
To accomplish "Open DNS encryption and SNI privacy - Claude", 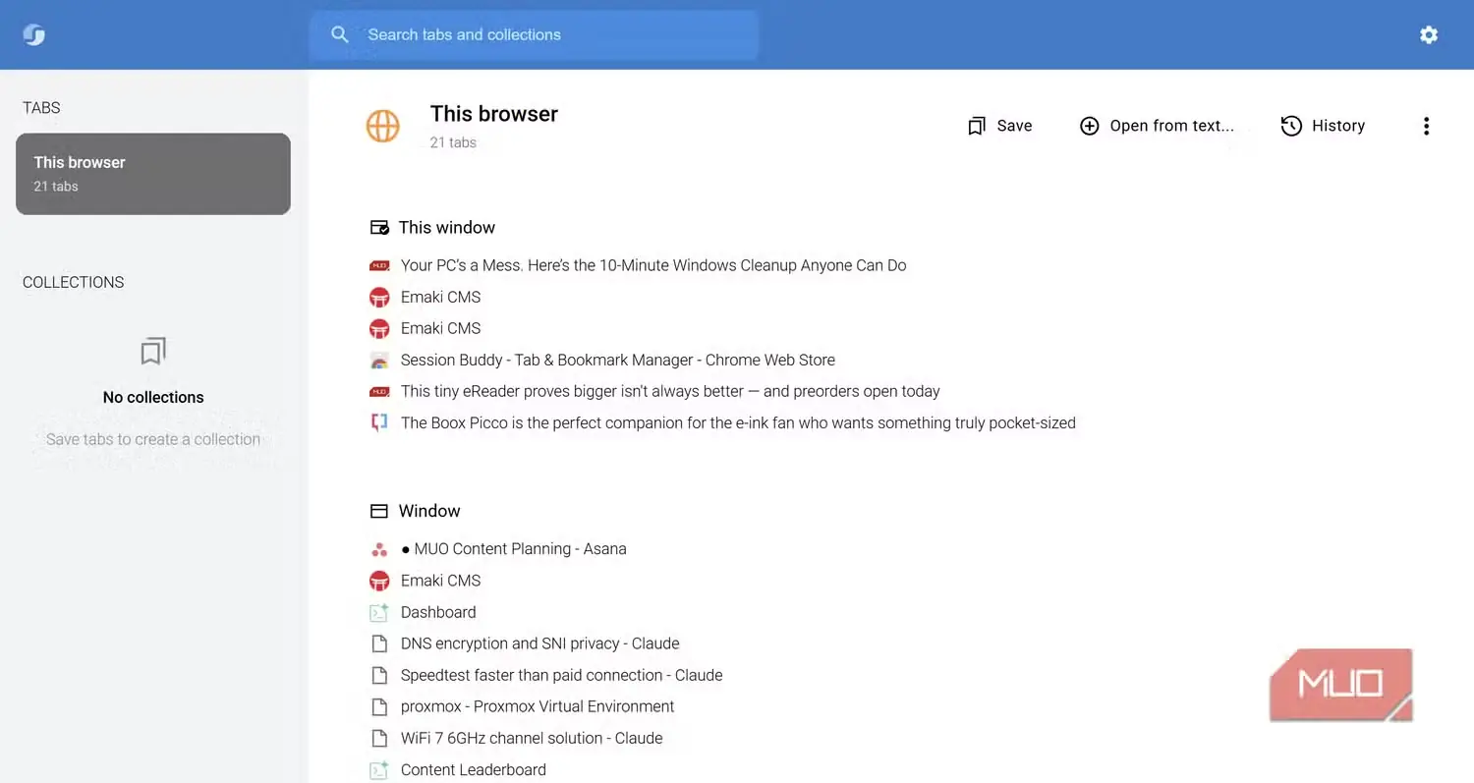I will pos(540,643).
